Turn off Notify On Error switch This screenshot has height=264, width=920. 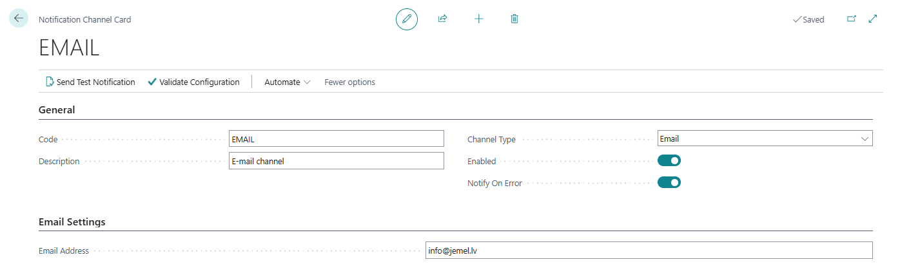(x=669, y=183)
